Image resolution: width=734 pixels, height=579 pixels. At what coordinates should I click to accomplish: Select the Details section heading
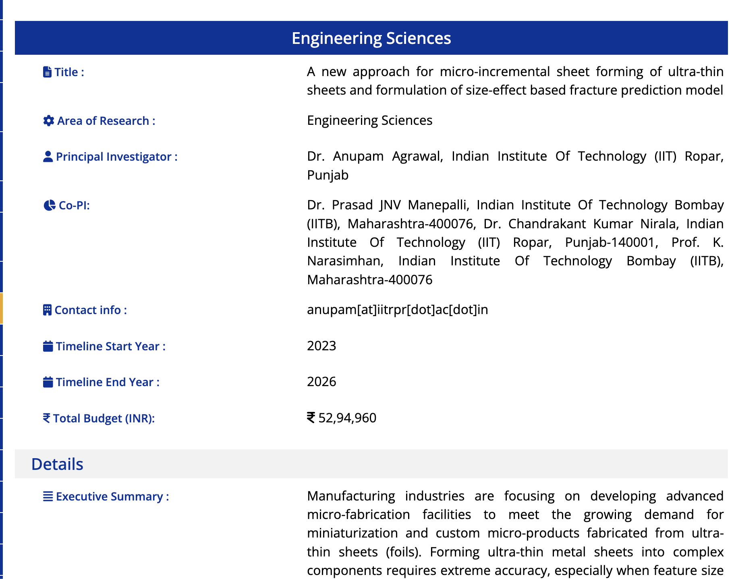point(57,464)
